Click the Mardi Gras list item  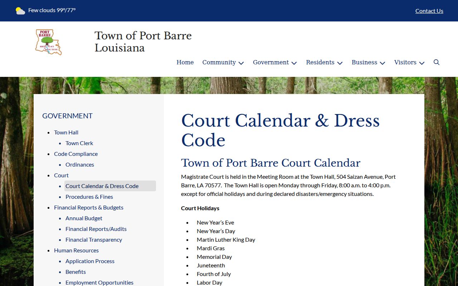[x=211, y=248]
